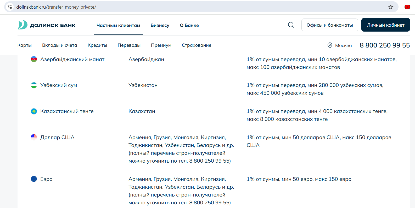Click the Долинск Банк logo

47,25
